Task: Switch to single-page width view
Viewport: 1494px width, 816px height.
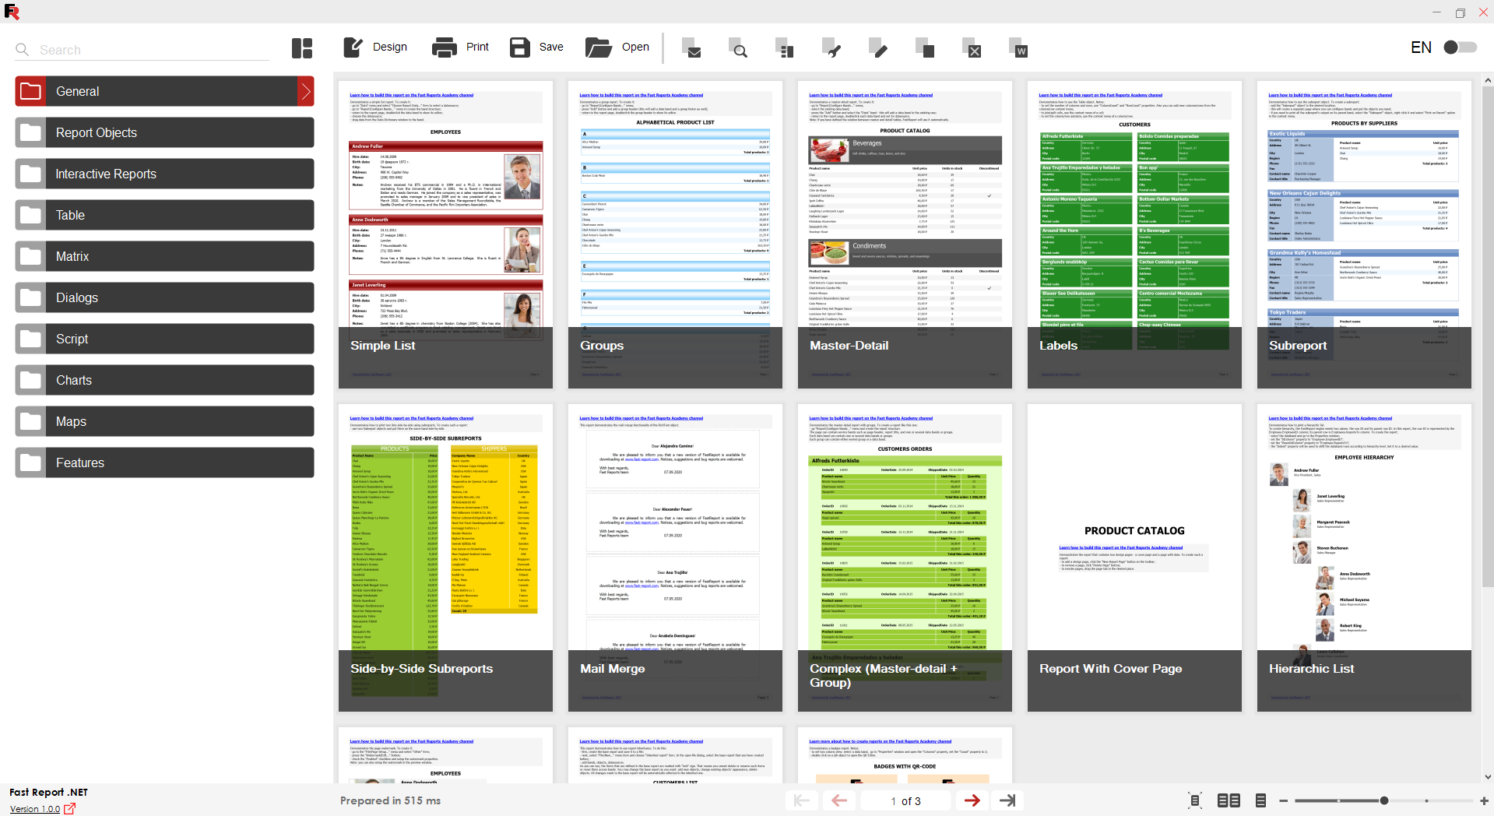Action: 1260,800
